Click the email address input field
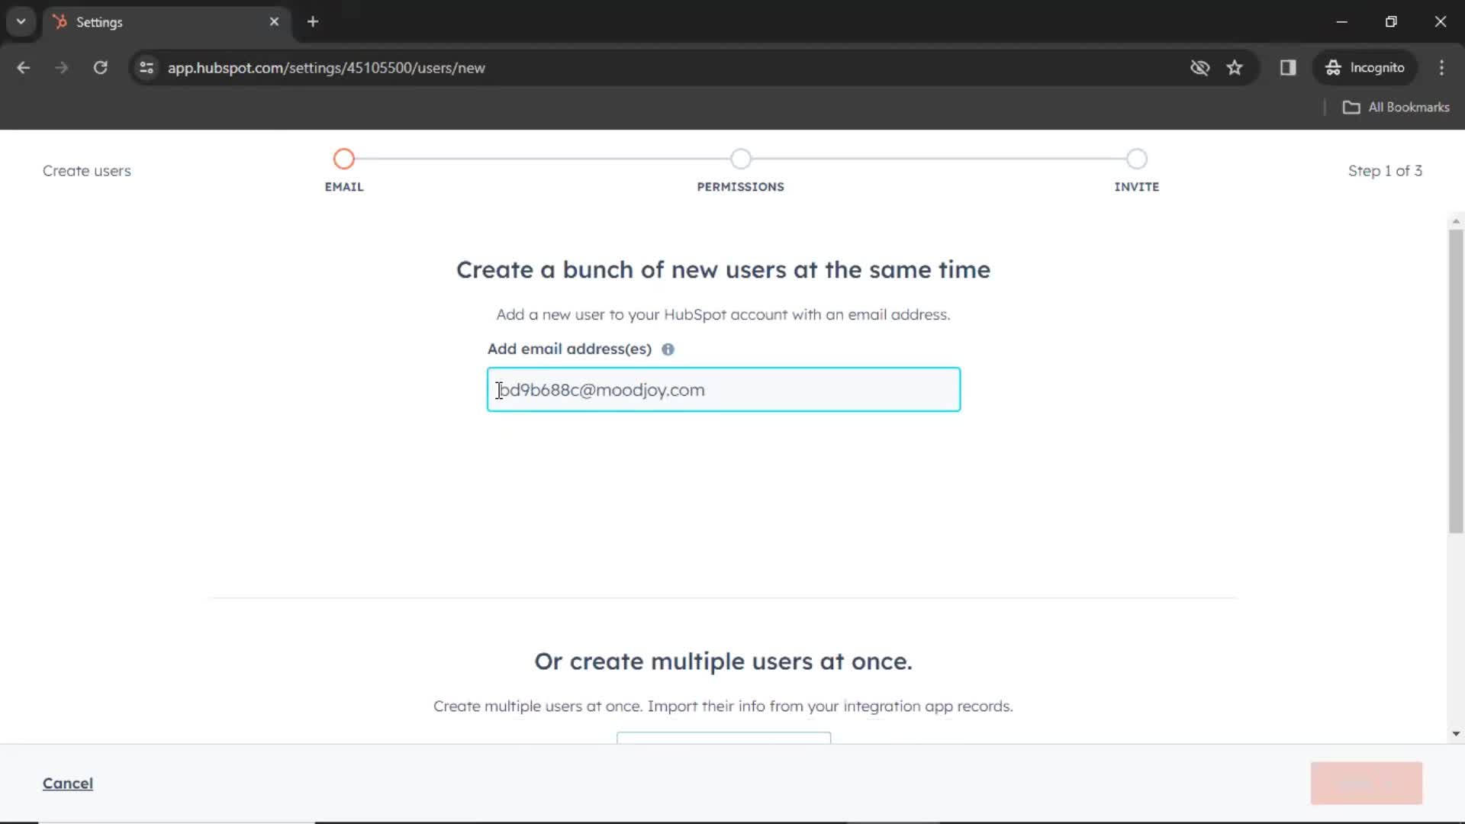The width and height of the screenshot is (1465, 824). [x=723, y=390]
